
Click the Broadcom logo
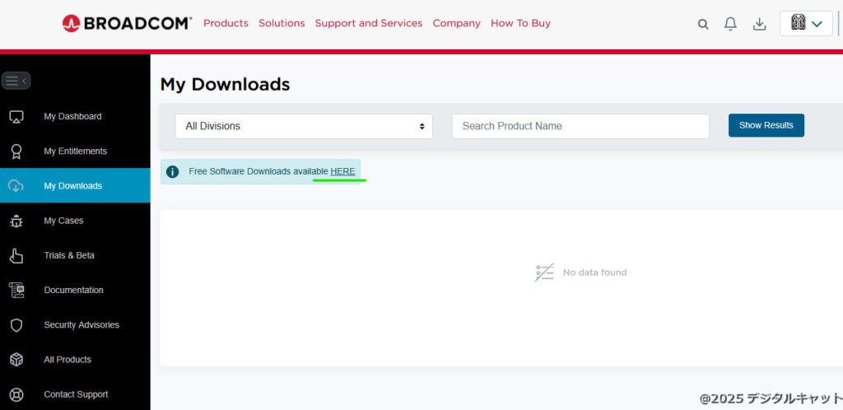coord(127,23)
